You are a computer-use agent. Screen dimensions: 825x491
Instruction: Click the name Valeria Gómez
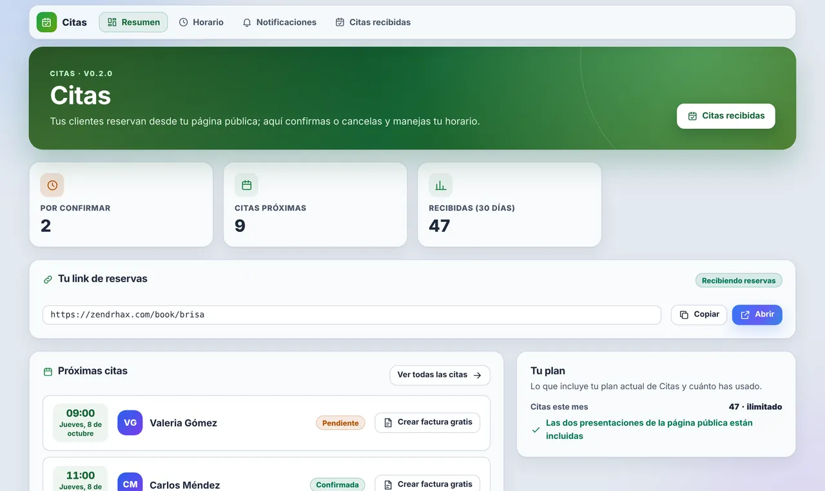(183, 423)
